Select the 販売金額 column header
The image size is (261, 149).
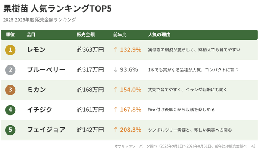(x=86, y=35)
